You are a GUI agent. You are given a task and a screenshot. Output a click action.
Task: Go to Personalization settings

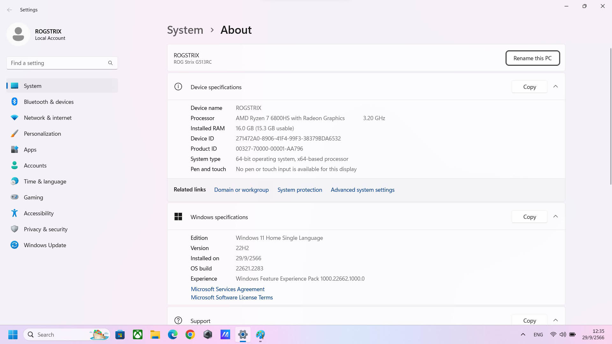(62, 134)
